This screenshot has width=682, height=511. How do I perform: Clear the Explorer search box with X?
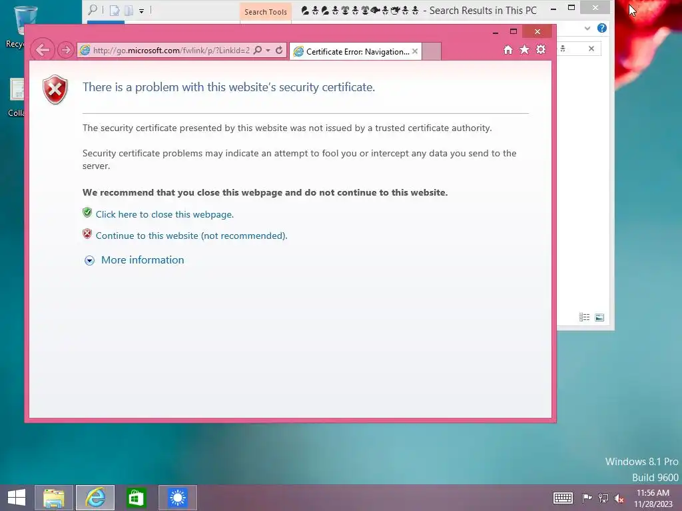point(591,49)
